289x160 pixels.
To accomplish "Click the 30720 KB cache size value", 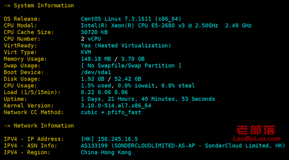I will coord(94,32).
